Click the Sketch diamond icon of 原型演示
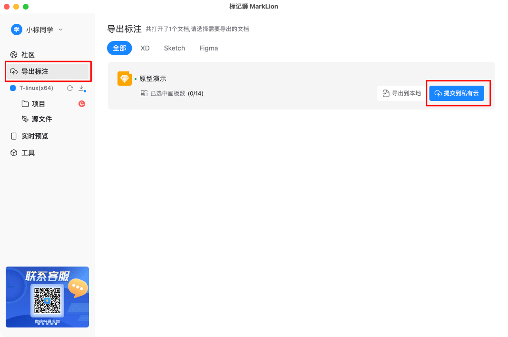 pos(125,78)
